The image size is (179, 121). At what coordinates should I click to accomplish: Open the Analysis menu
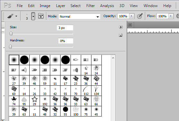[107, 6]
